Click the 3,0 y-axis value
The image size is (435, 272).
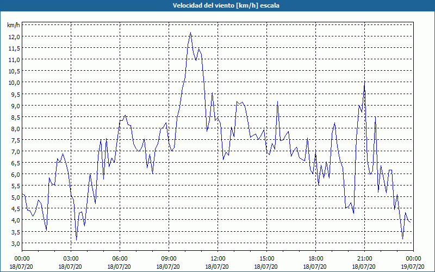pos(15,243)
